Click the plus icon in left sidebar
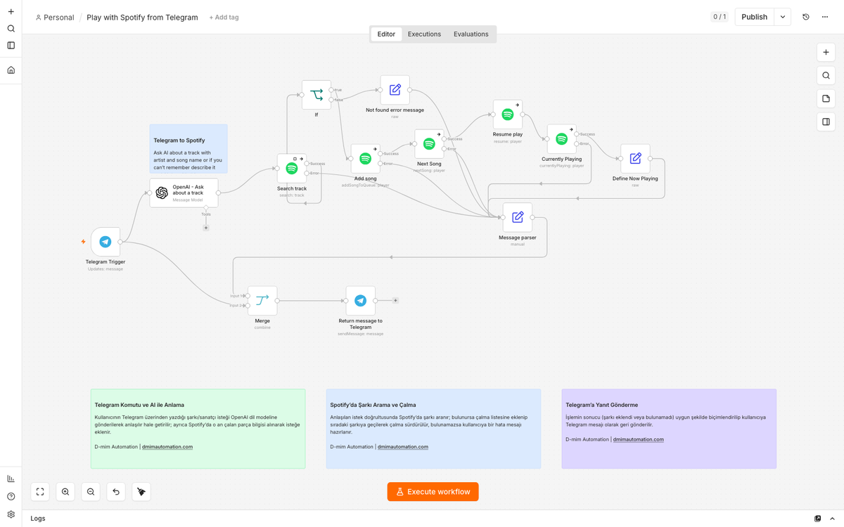Viewport: 844px width, 527px height. coord(11,12)
